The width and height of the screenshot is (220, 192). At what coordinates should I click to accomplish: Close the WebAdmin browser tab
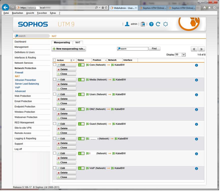pos(136,8)
